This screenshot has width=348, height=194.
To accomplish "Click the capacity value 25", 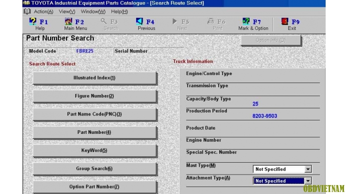I will click(x=255, y=104).
